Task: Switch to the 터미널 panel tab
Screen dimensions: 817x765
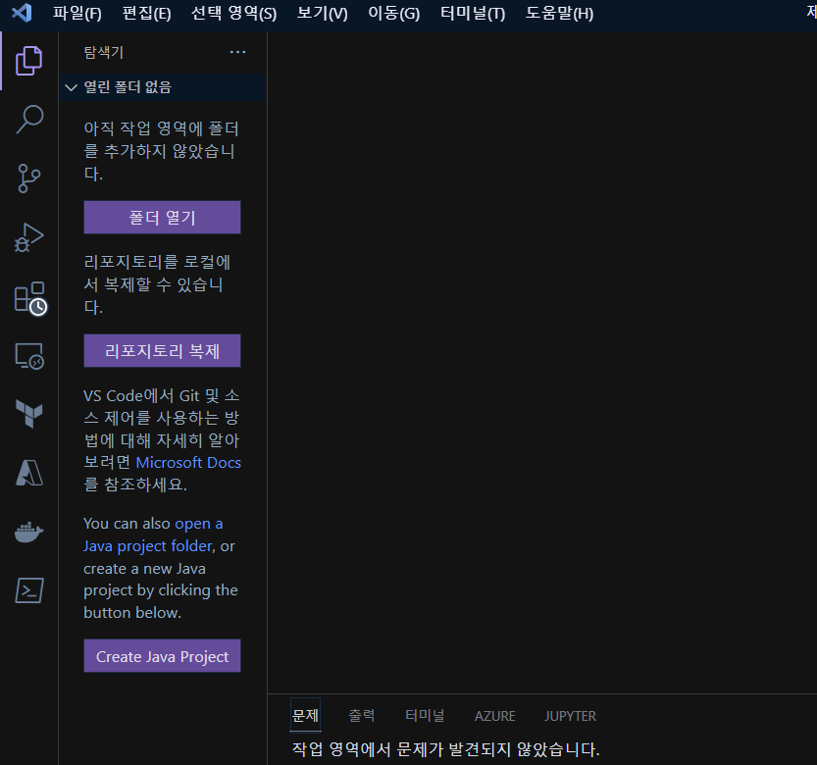Action: coord(425,716)
